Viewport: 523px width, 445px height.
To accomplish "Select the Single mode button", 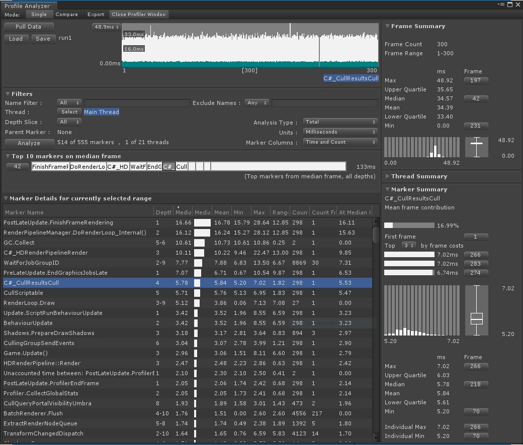I will (40, 14).
